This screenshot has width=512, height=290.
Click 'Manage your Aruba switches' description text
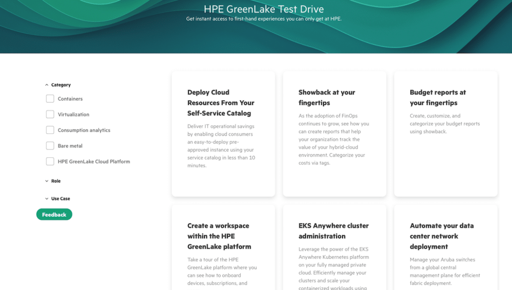(445, 271)
